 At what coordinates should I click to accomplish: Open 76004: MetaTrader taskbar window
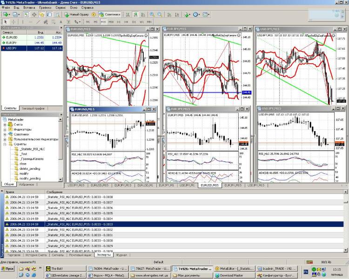coord(108,269)
